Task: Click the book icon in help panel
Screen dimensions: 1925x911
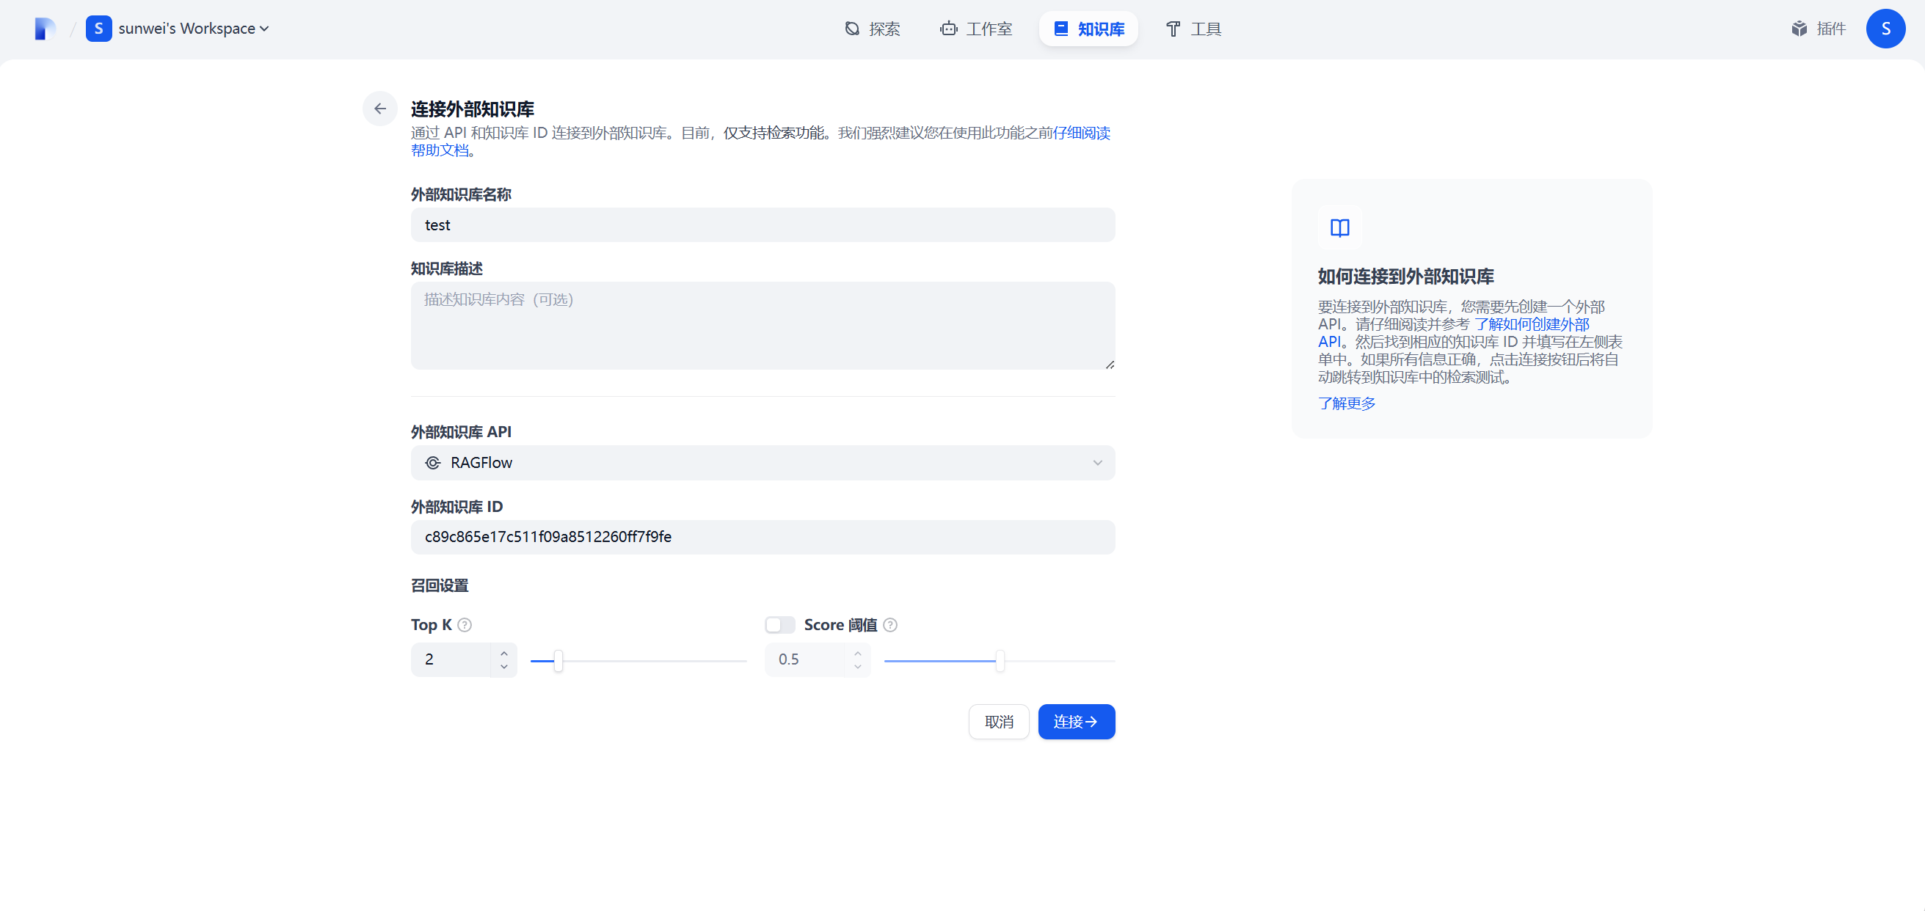Action: coord(1339,227)
